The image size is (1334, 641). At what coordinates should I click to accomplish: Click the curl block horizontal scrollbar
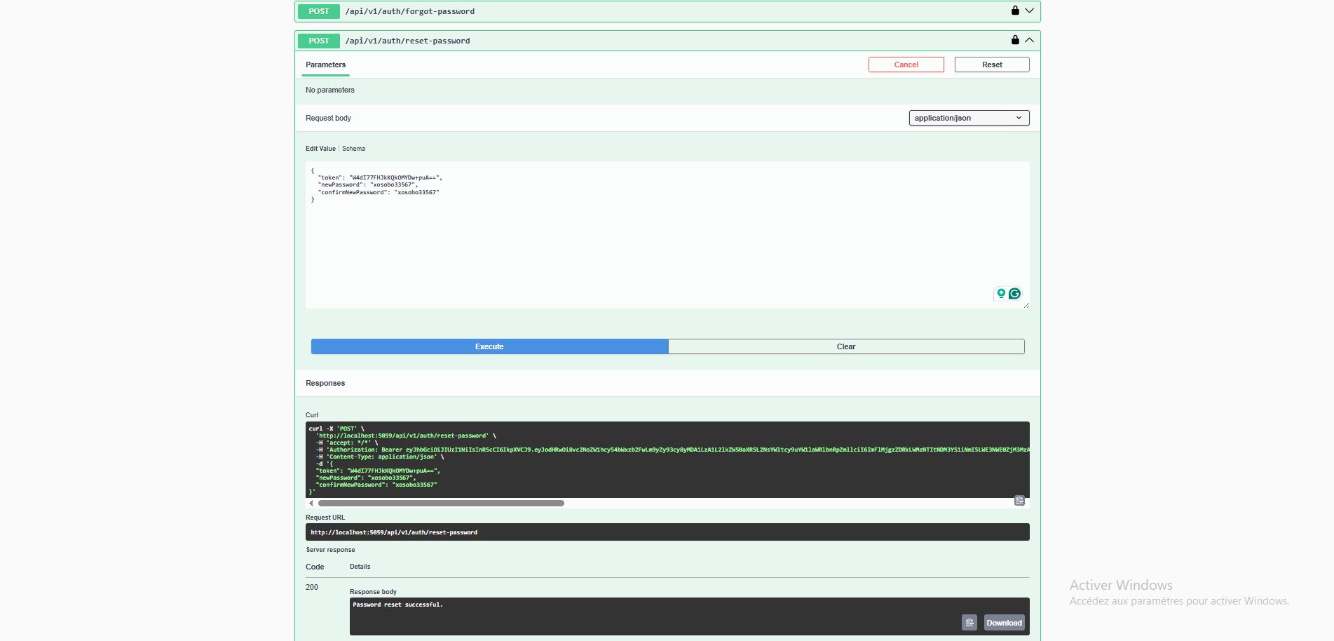point(441,504)
